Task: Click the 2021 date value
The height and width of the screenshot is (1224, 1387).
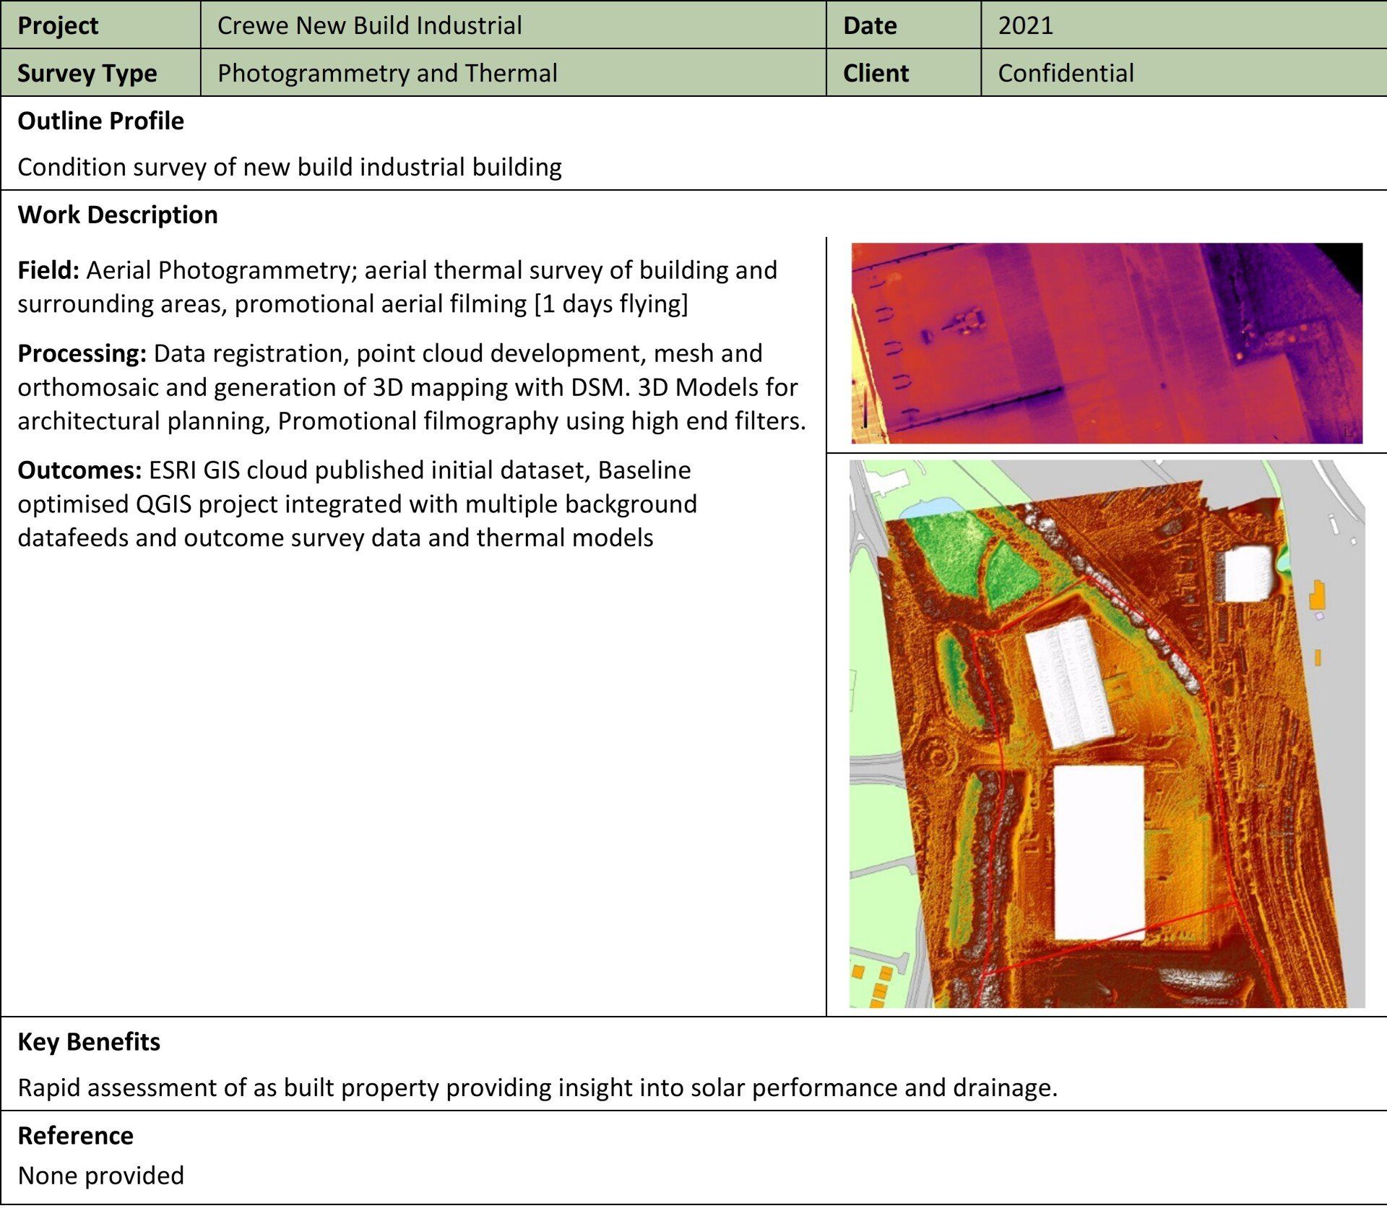Action: pos(1026,25)
